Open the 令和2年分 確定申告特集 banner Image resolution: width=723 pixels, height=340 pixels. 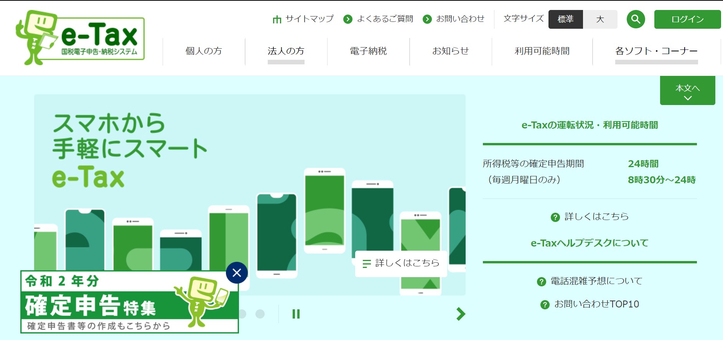click(x=129, y=302)
